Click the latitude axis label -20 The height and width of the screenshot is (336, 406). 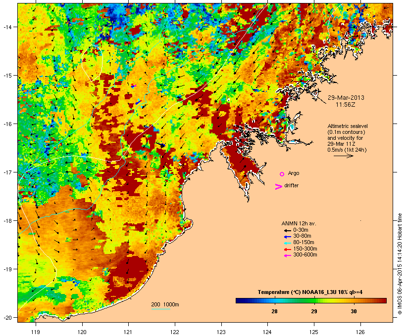point(7,318)
